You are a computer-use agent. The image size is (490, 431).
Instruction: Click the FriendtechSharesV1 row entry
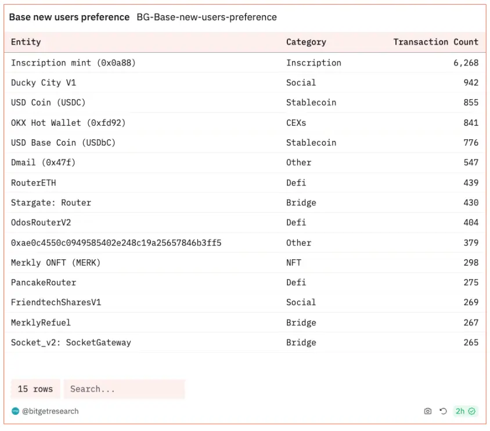(x=56, y=302)
